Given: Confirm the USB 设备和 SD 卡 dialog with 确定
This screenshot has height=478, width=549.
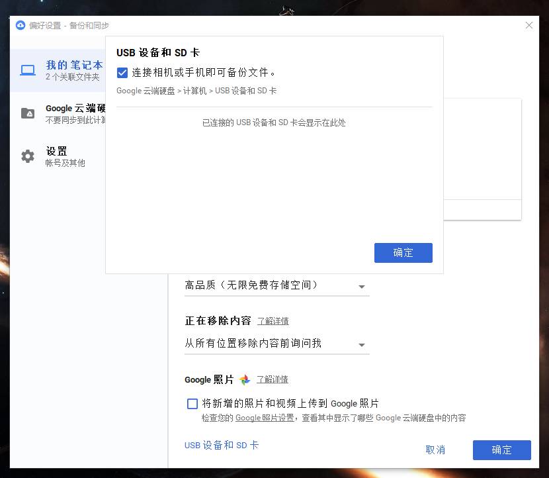Looking at the screenshot, I should (403, 253).
